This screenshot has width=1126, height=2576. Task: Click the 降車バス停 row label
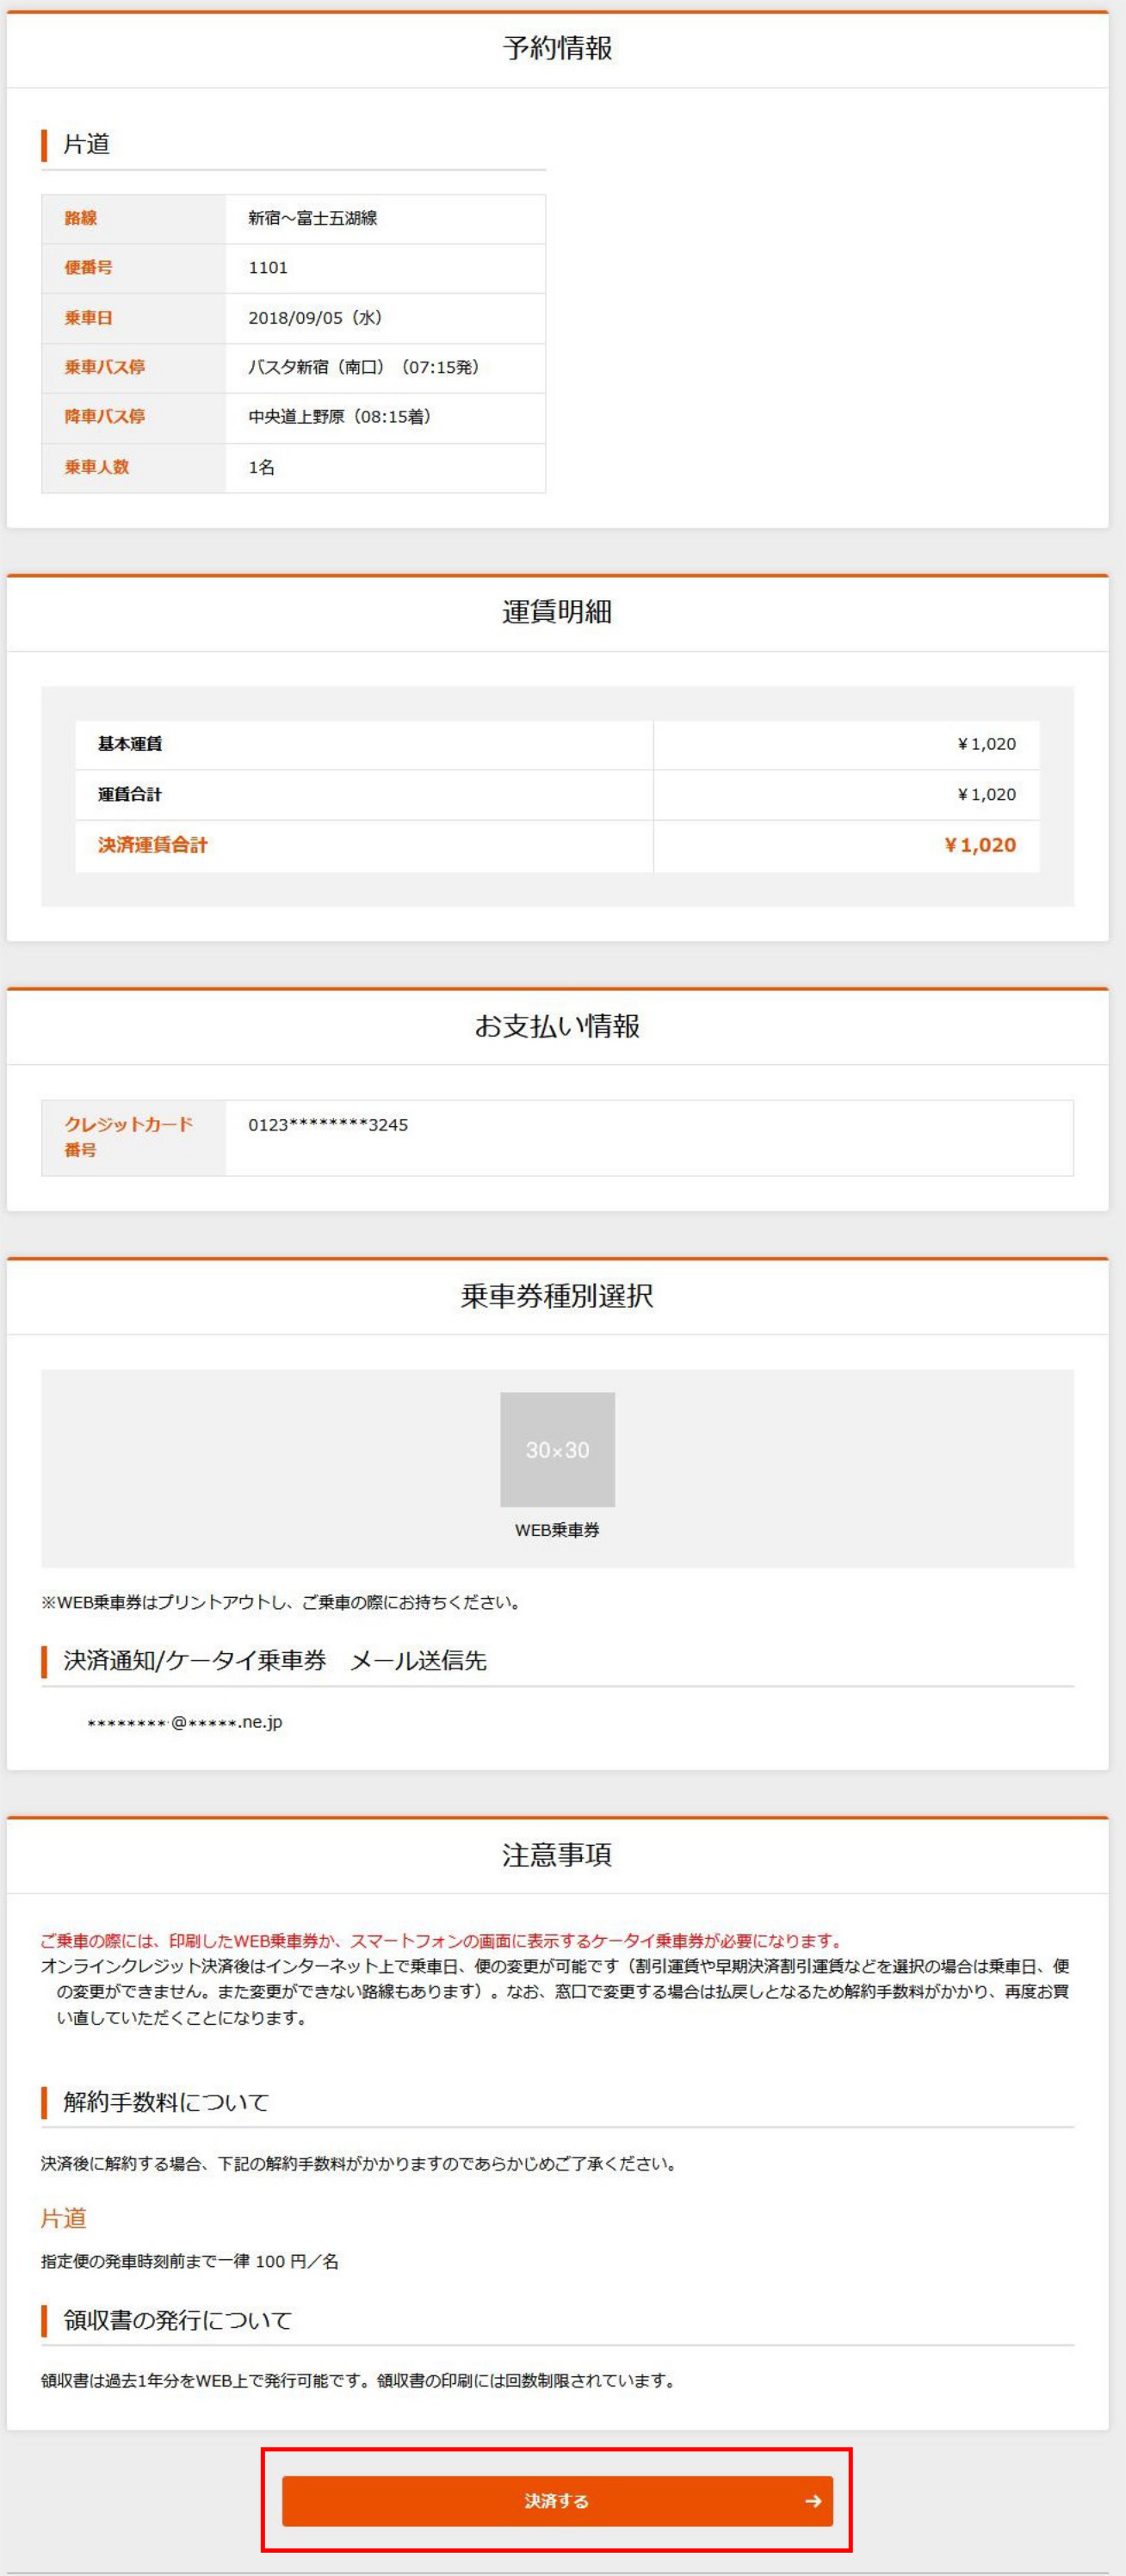click(105, 417)
